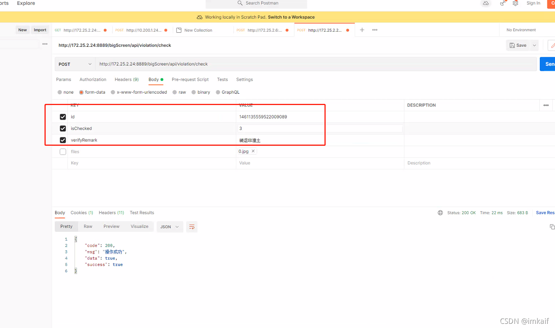555x328 pixels.
Task: Click the empty Key placeholder cell
Action: coord(152,163)
